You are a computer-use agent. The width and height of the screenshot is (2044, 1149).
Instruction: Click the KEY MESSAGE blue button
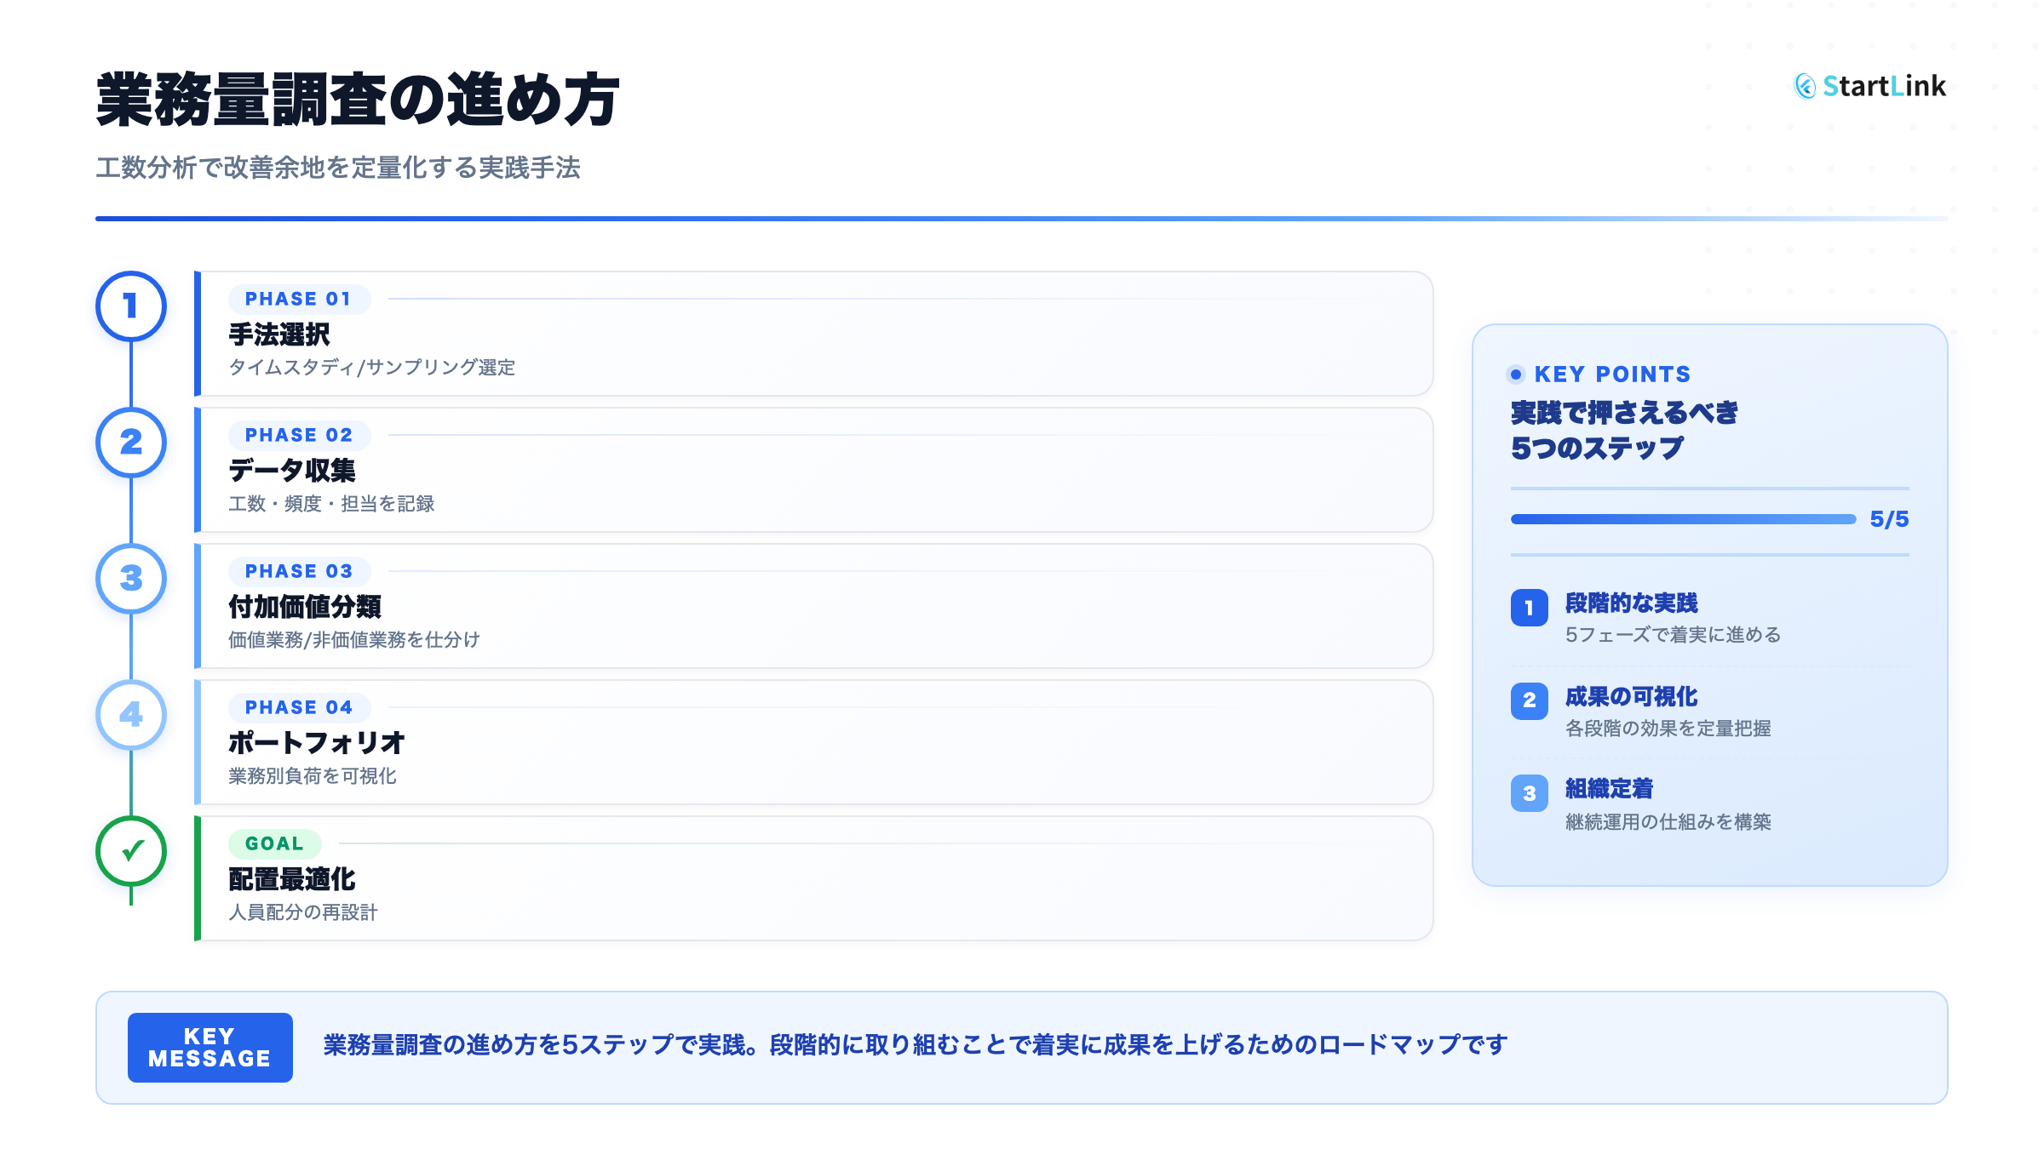click(210, 1048)
